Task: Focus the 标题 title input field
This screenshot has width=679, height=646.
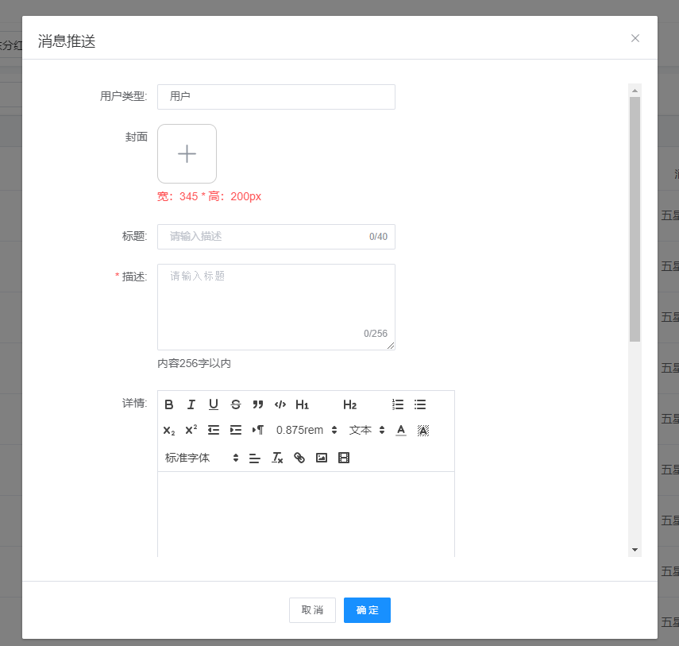Action: (267, 237)
